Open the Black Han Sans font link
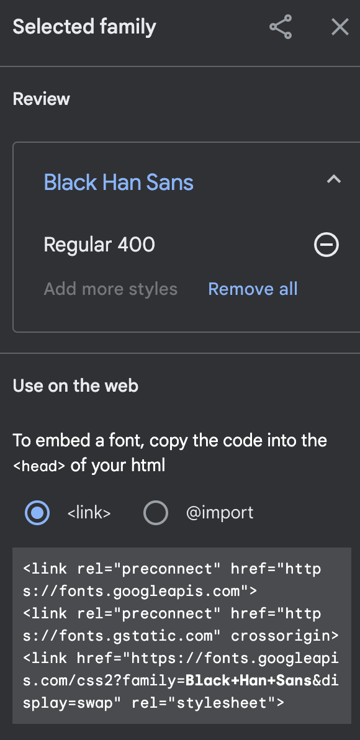 click(x=119, y=182)
